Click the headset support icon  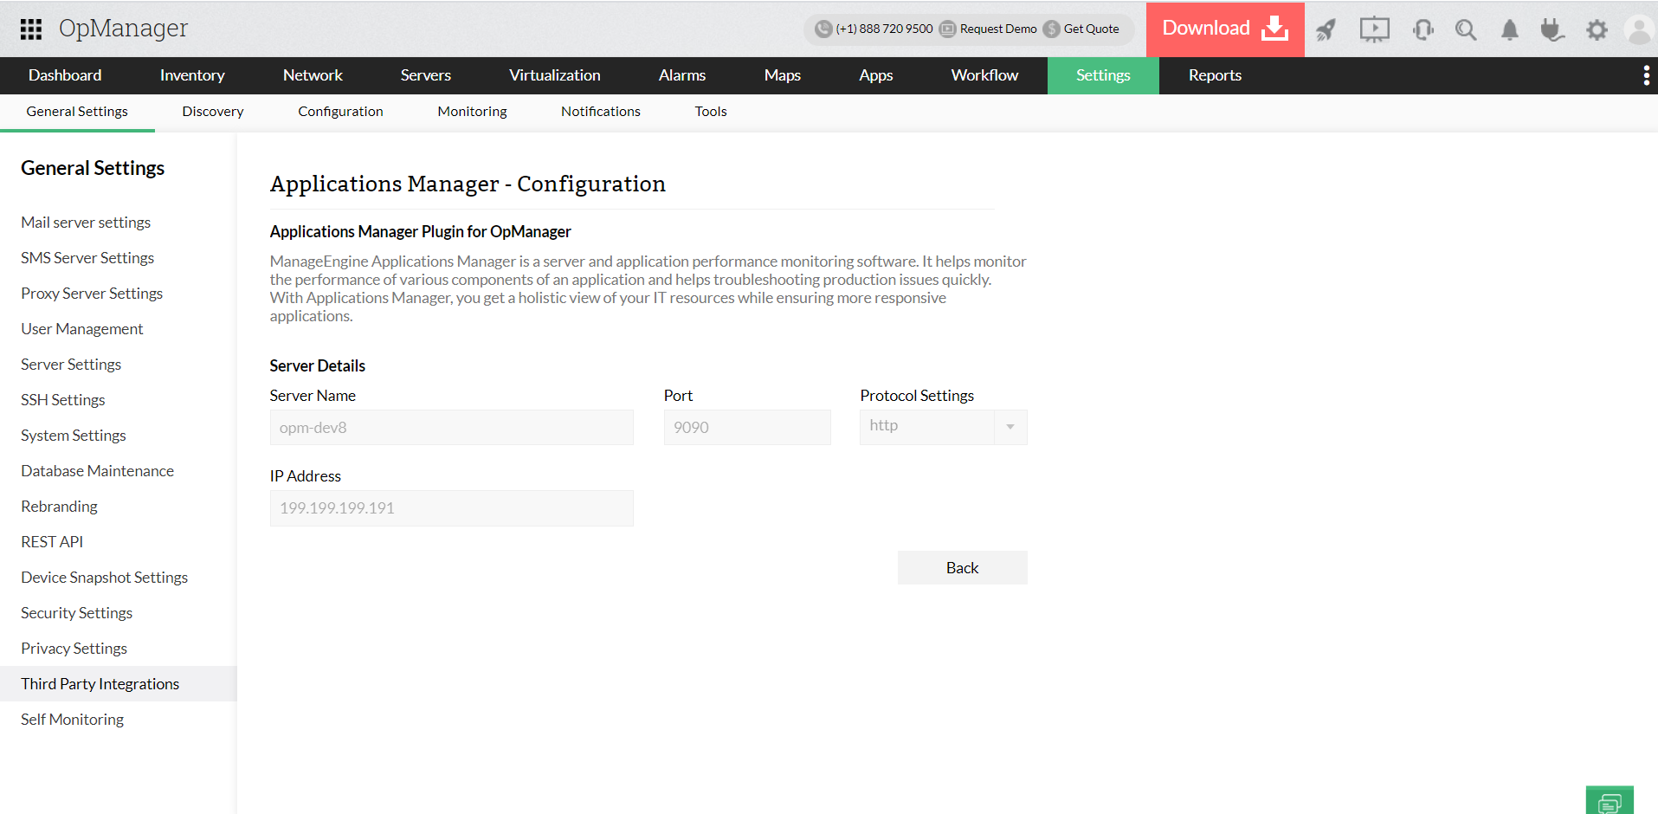point(1423,30)
